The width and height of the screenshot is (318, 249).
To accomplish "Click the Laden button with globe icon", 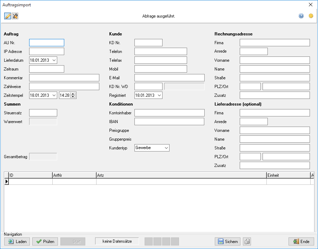I will (x=17, y=242).
